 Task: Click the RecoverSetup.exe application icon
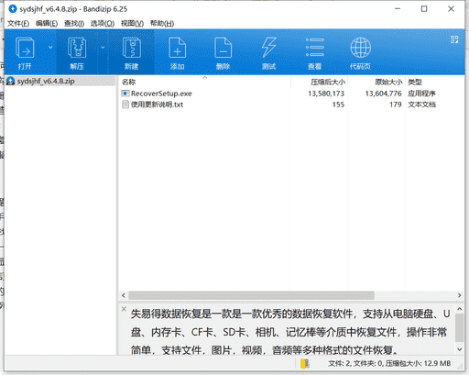point(125,94)
